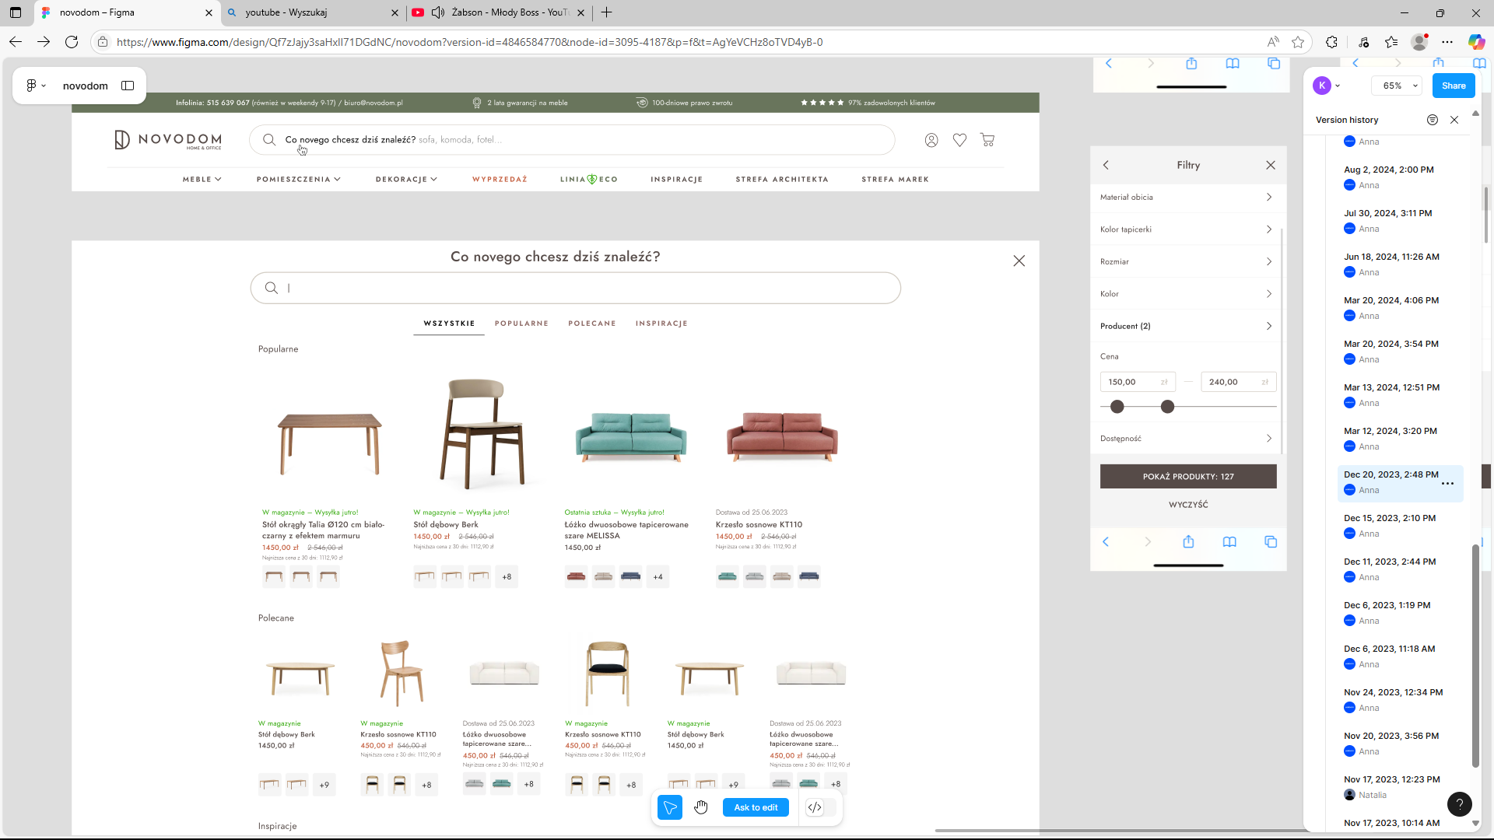
Task: Open the help question mark button
Action: click(x=1459, y=804)
